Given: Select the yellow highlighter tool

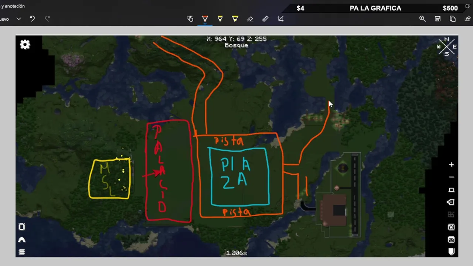Looking at the screenshot, I should (235, 19).
